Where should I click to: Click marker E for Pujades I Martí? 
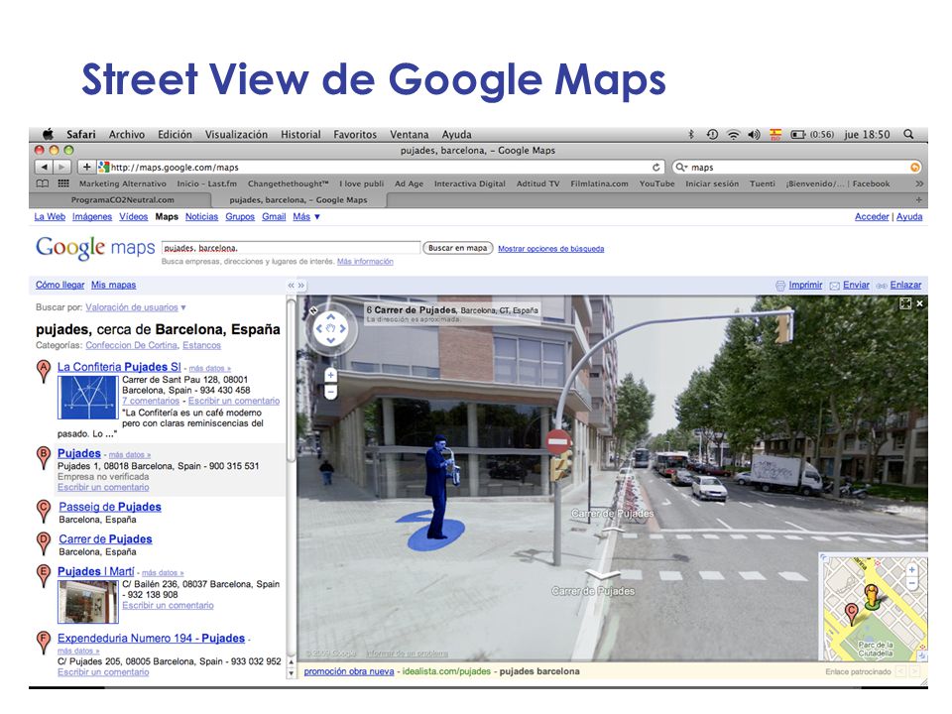pos(43,575)
